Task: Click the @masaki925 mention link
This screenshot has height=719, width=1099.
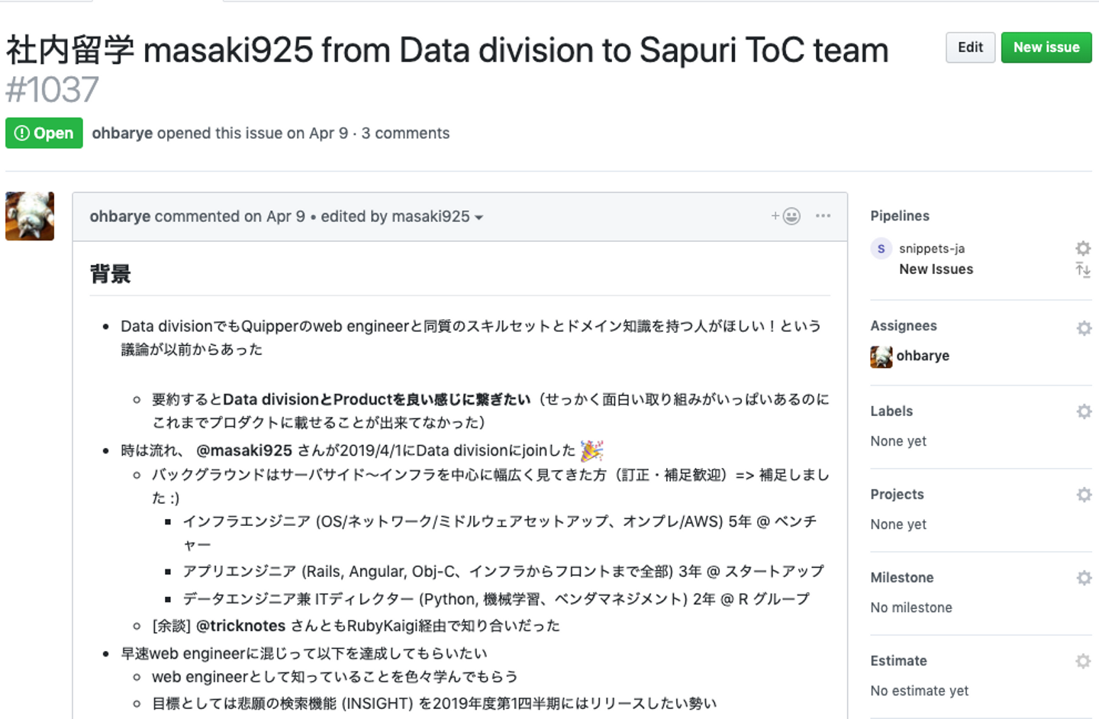Action: pos(244,450)
